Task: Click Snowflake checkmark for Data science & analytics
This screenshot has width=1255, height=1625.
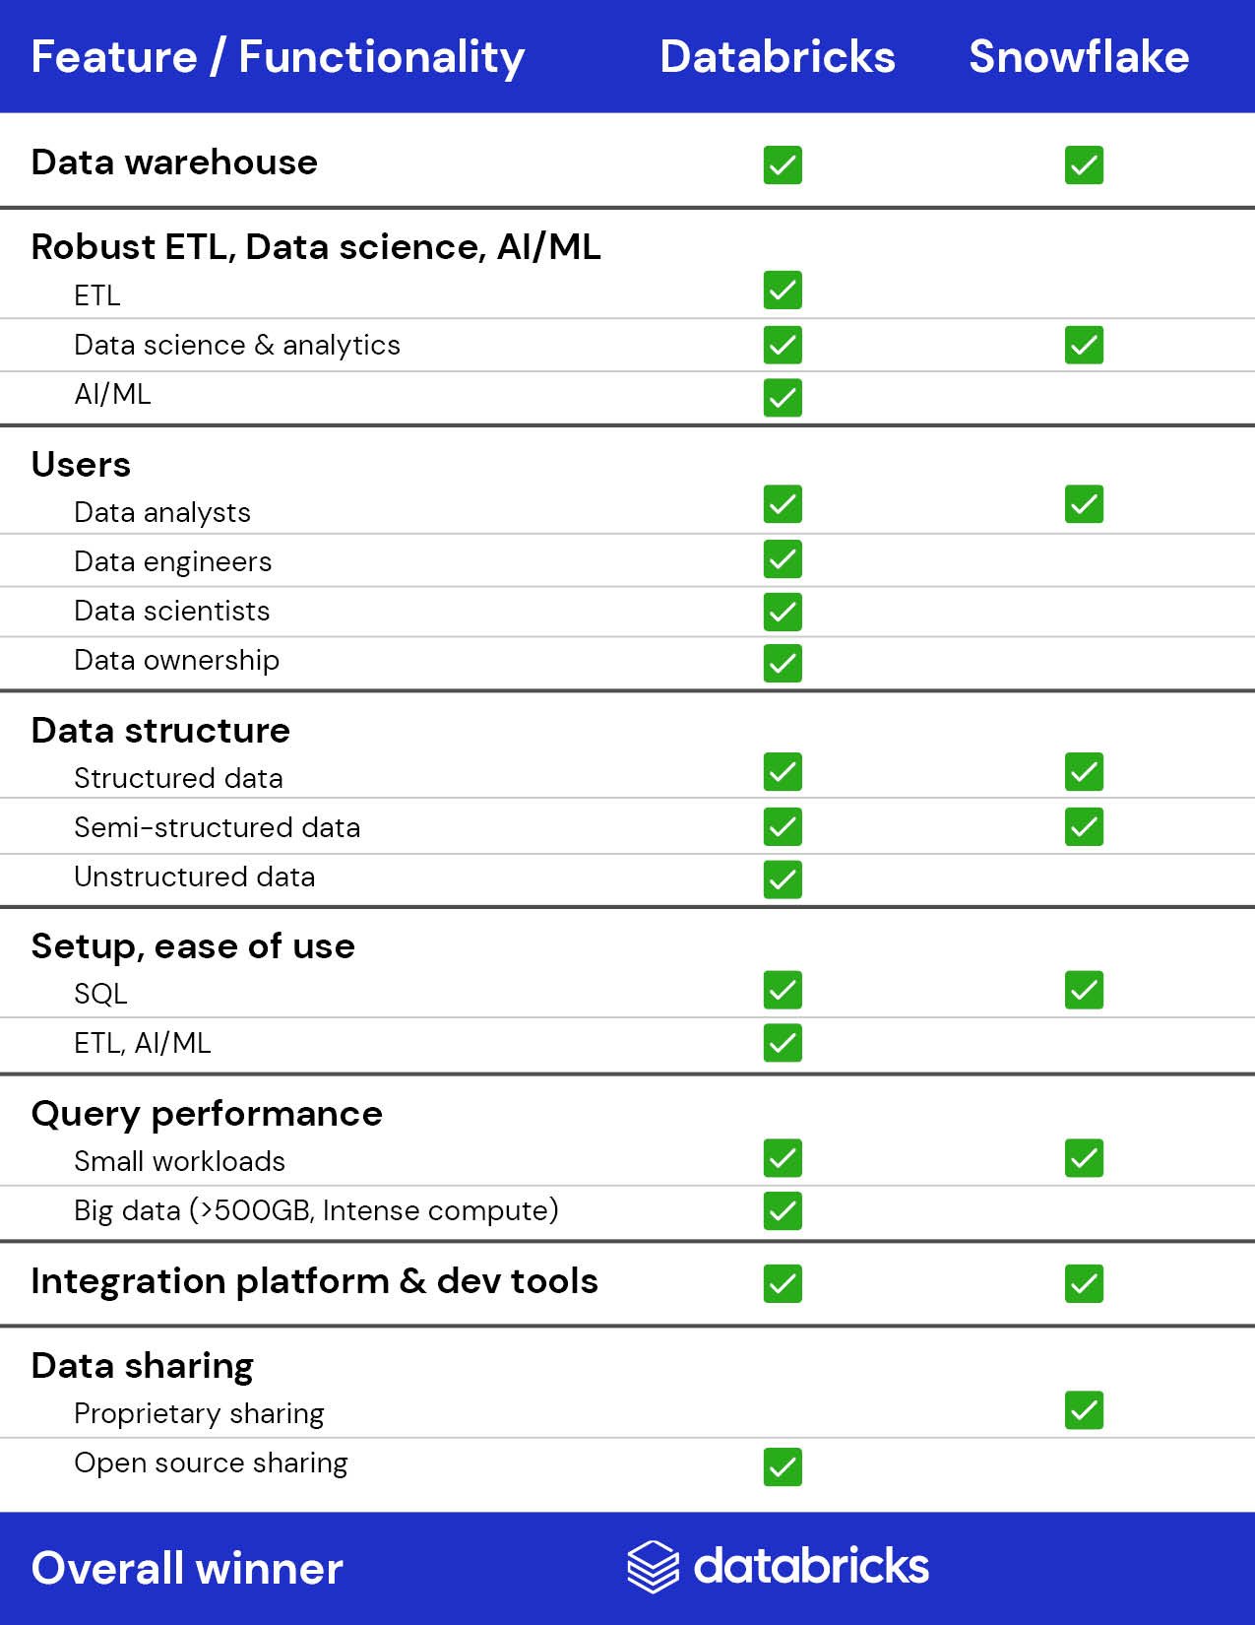Action: pos(1084,345)
